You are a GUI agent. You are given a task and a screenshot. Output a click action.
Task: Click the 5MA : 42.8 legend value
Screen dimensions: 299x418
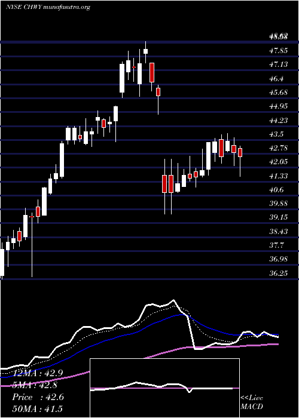36,385
